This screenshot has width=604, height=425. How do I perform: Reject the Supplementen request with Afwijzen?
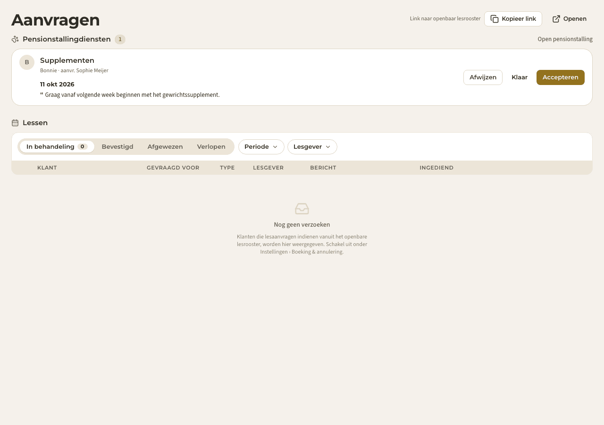(483, 77)
